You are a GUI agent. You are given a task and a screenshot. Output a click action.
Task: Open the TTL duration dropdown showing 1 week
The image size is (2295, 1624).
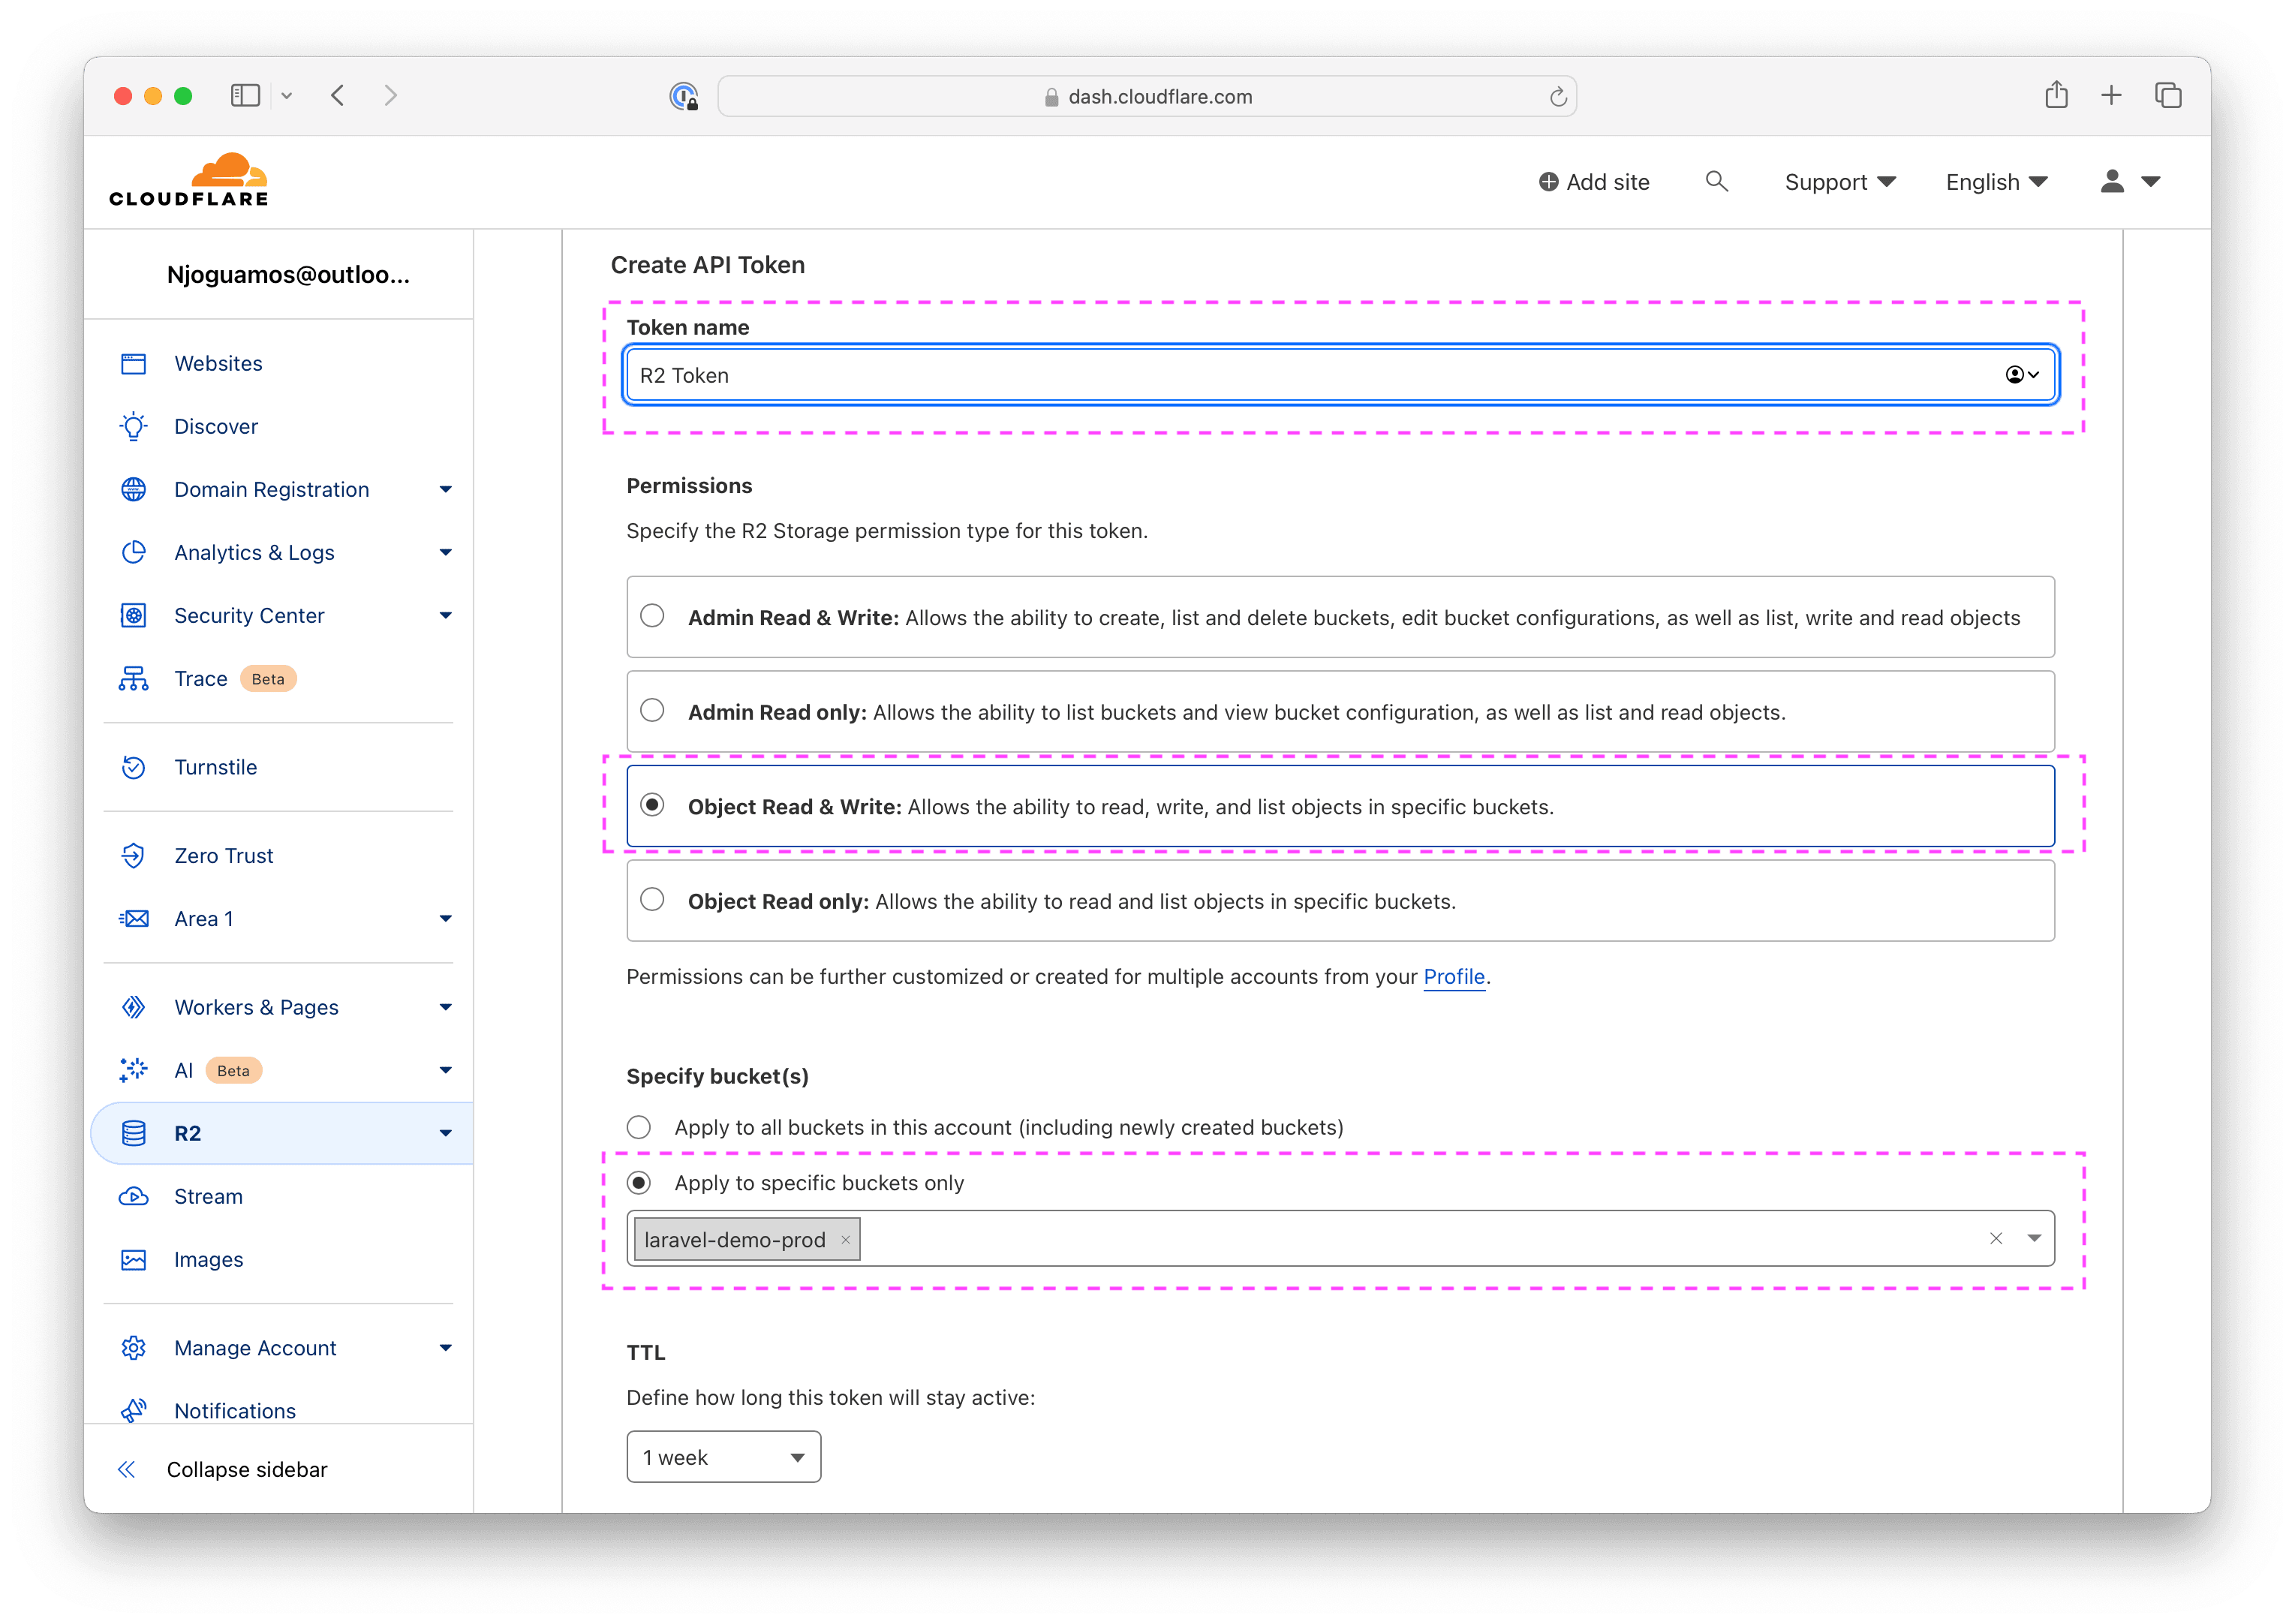[723, 1457]
